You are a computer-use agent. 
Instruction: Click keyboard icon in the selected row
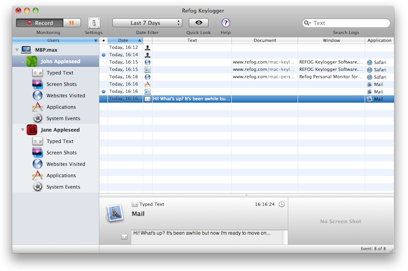pos(147,99)
